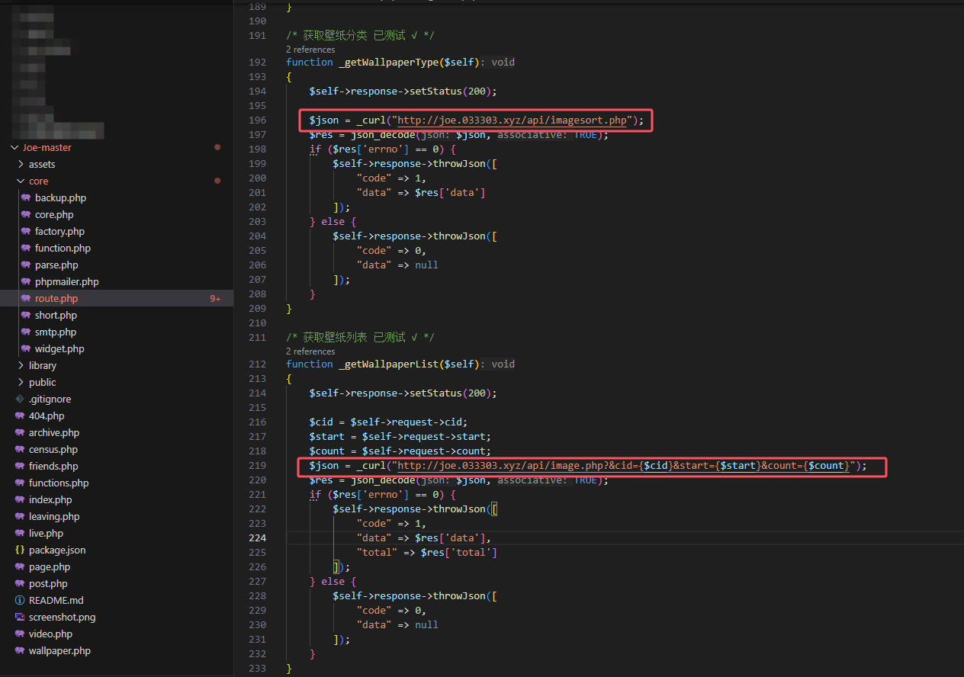
Task: Click the PHP icon beside function.php
Action: click(27, 248)
